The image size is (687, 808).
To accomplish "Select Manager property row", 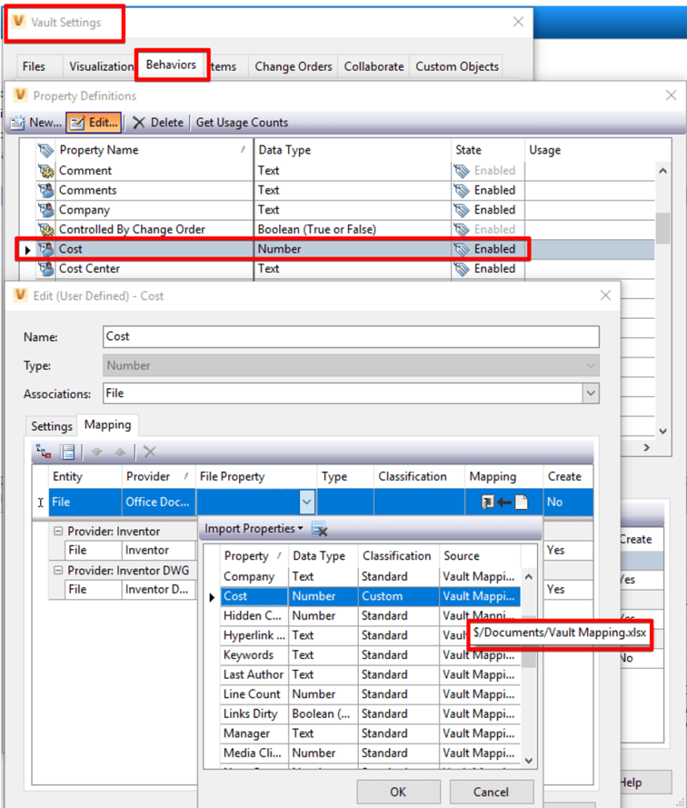I will (x=371, y=733).
